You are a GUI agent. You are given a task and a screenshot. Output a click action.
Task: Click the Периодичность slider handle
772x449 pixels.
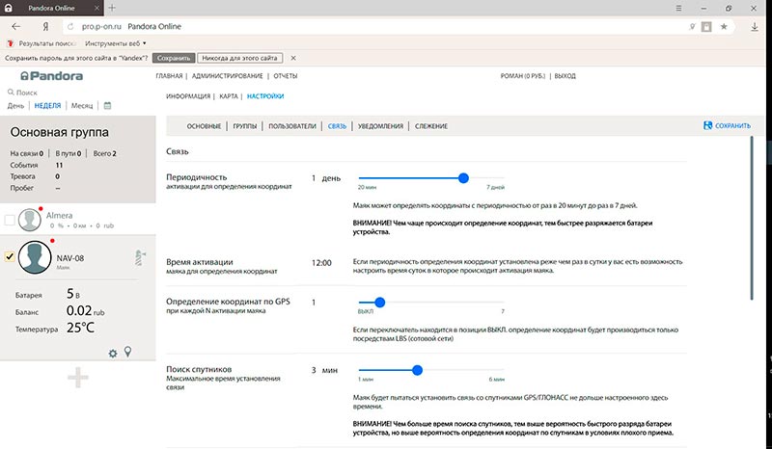coord(463,178)
